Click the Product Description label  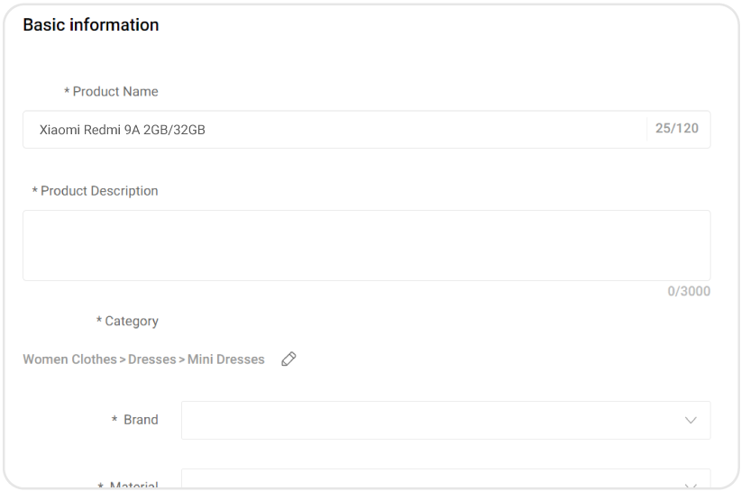click(99, 191)
